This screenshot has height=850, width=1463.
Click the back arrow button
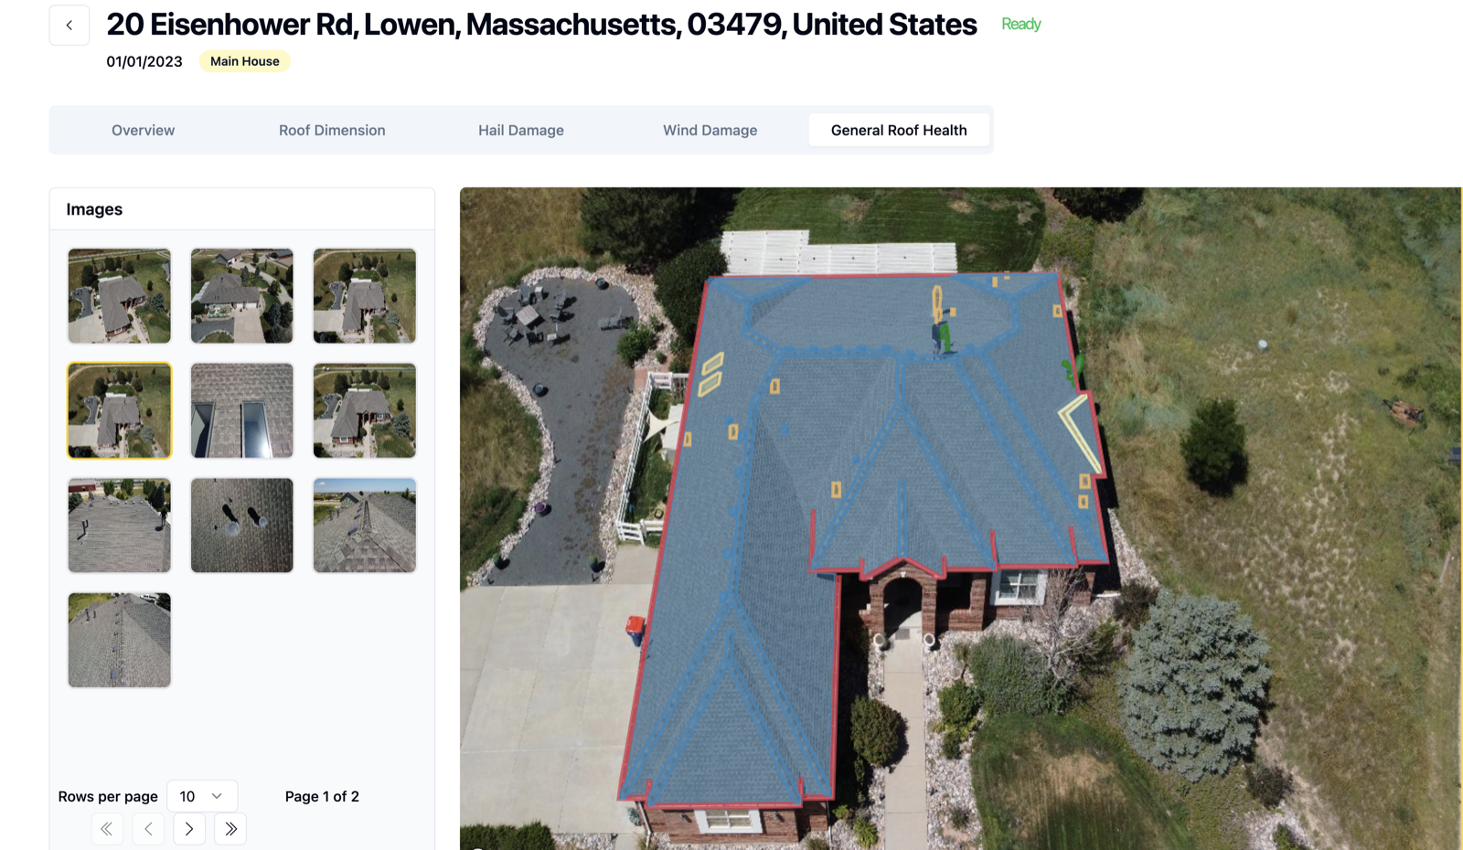(x=69, y=25)
